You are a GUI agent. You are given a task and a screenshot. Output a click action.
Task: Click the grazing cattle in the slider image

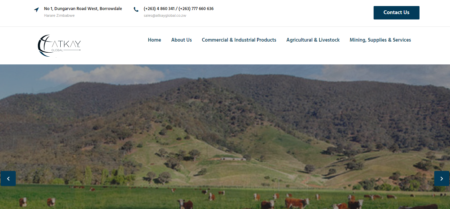297,202
